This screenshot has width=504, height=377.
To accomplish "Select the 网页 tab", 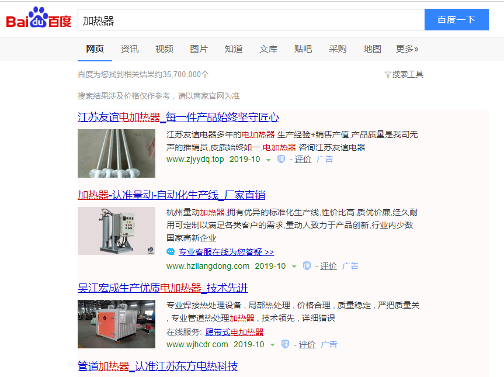I will (x=95, y=49).
